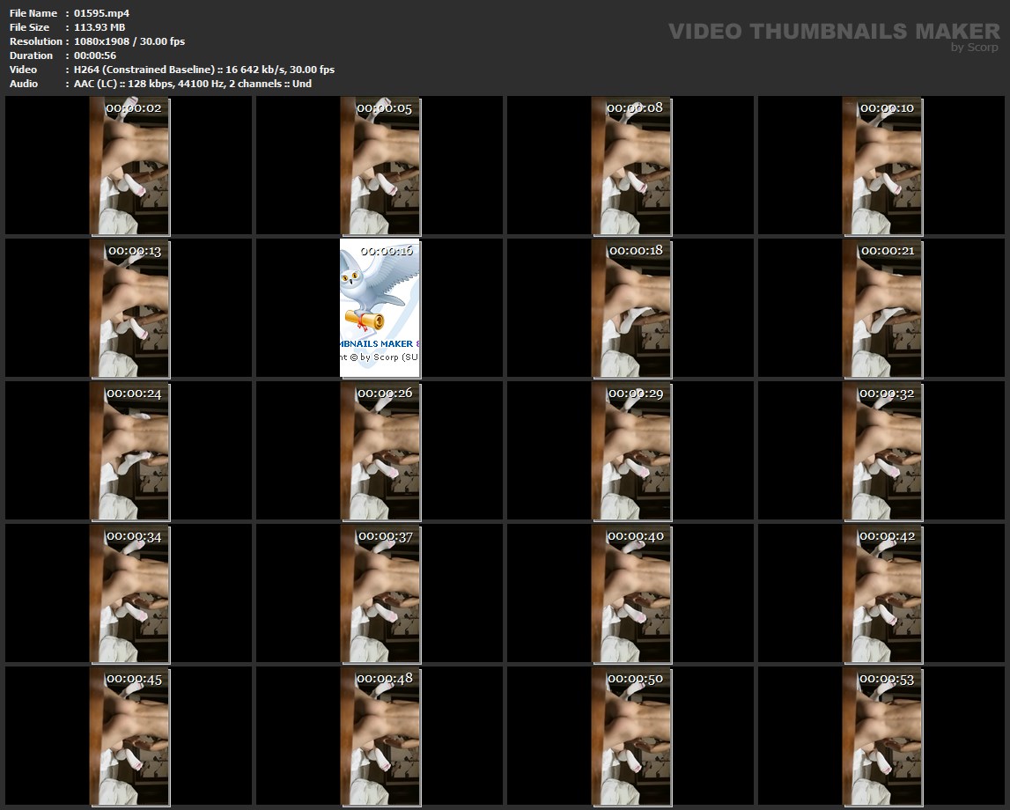
Task: Select the frame marked 00:00:05
Action: tap(380, 167)
